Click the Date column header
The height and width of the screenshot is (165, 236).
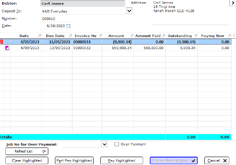(24, 36)
